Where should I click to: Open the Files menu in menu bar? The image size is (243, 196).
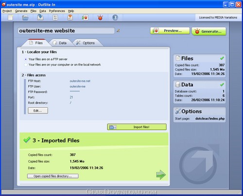[x=34, y=11]
